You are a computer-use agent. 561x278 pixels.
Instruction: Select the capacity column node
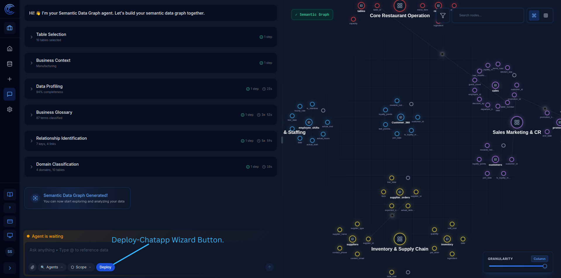(x=353, y=19)
